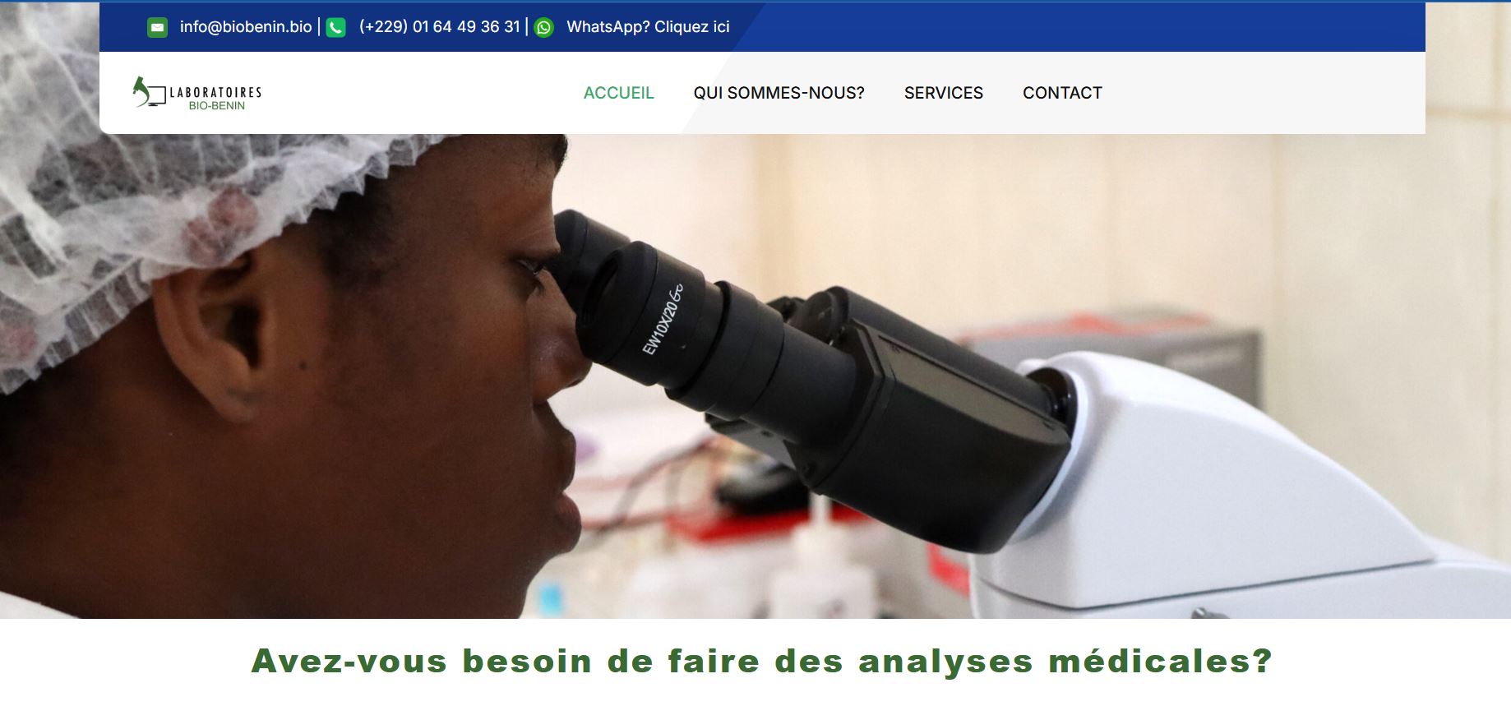Select SERVICES in the navigation bar
1511x706 pixels.
point(943,93)
